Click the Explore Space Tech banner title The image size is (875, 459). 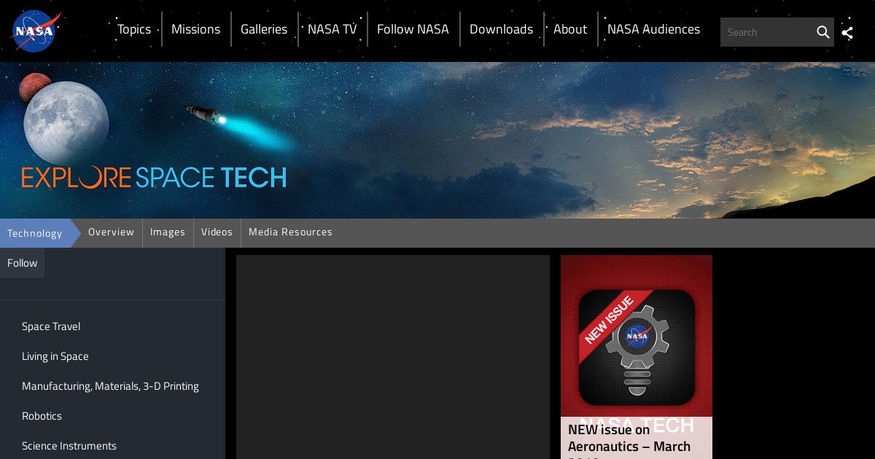(x=154, y=177)
